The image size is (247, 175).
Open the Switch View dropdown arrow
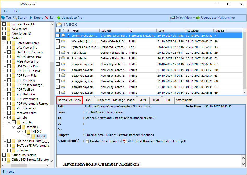194,18
